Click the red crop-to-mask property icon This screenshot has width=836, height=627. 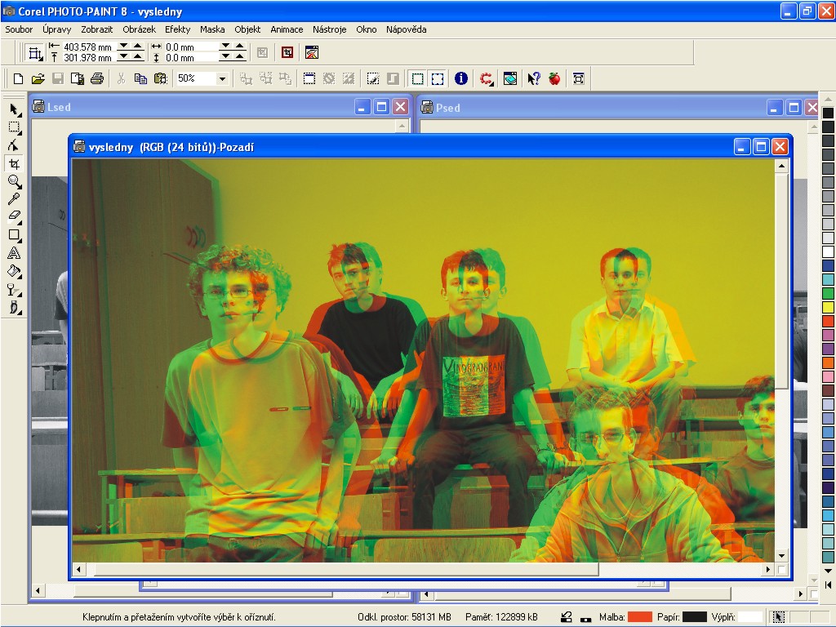[287, 52]
